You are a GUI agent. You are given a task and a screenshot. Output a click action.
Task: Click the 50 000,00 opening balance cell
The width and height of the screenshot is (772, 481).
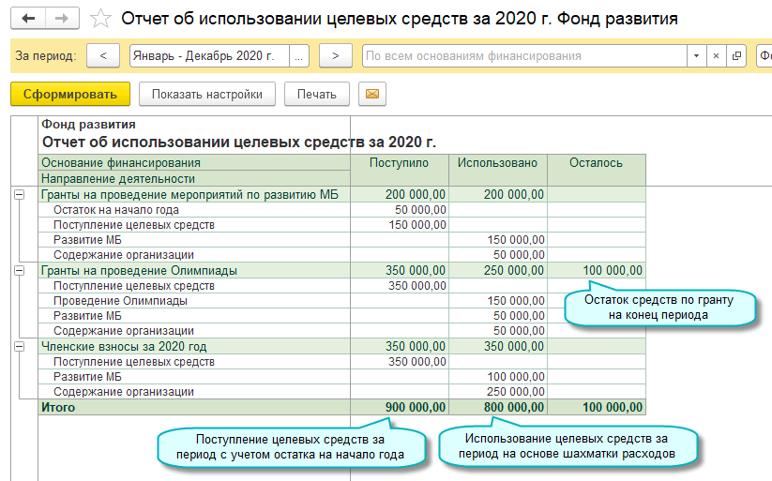coord(400,210)
